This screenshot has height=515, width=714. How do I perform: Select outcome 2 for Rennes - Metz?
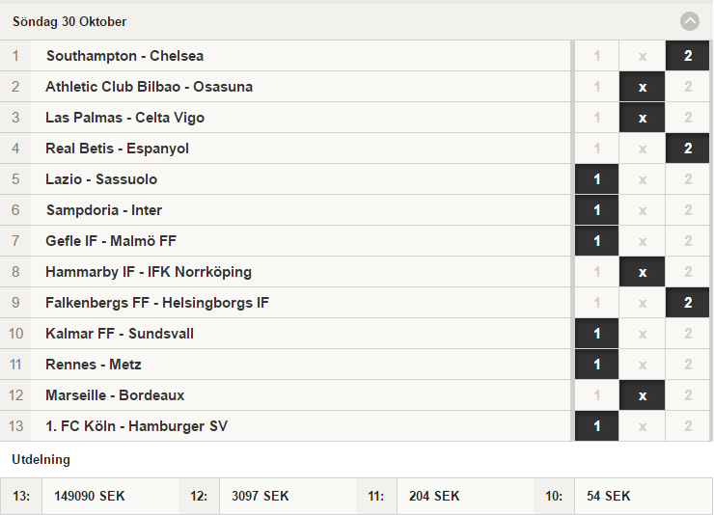(688, 365)
